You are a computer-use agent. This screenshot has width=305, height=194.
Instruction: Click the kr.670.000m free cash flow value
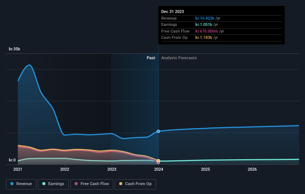pos(207,31)
